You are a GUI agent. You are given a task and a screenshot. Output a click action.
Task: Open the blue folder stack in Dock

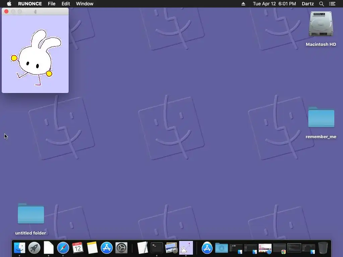pos(221,248)
